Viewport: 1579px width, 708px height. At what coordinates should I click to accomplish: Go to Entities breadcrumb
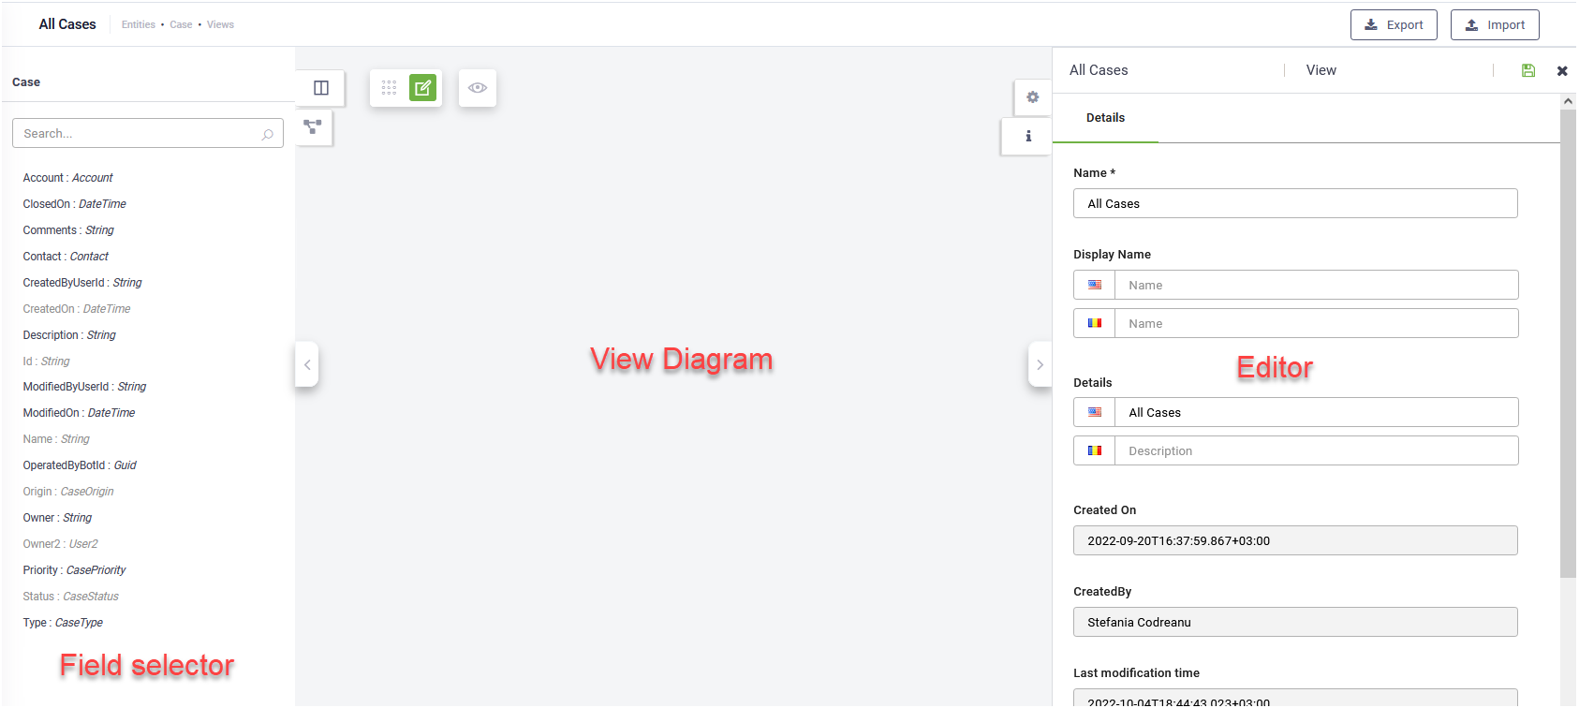pyautogui.click(x=139, y=25)
